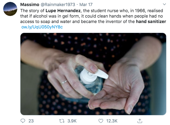This screenshot has width=170, height=125.
Task: Click the 12.3K likes count
Action: [112, 121]
